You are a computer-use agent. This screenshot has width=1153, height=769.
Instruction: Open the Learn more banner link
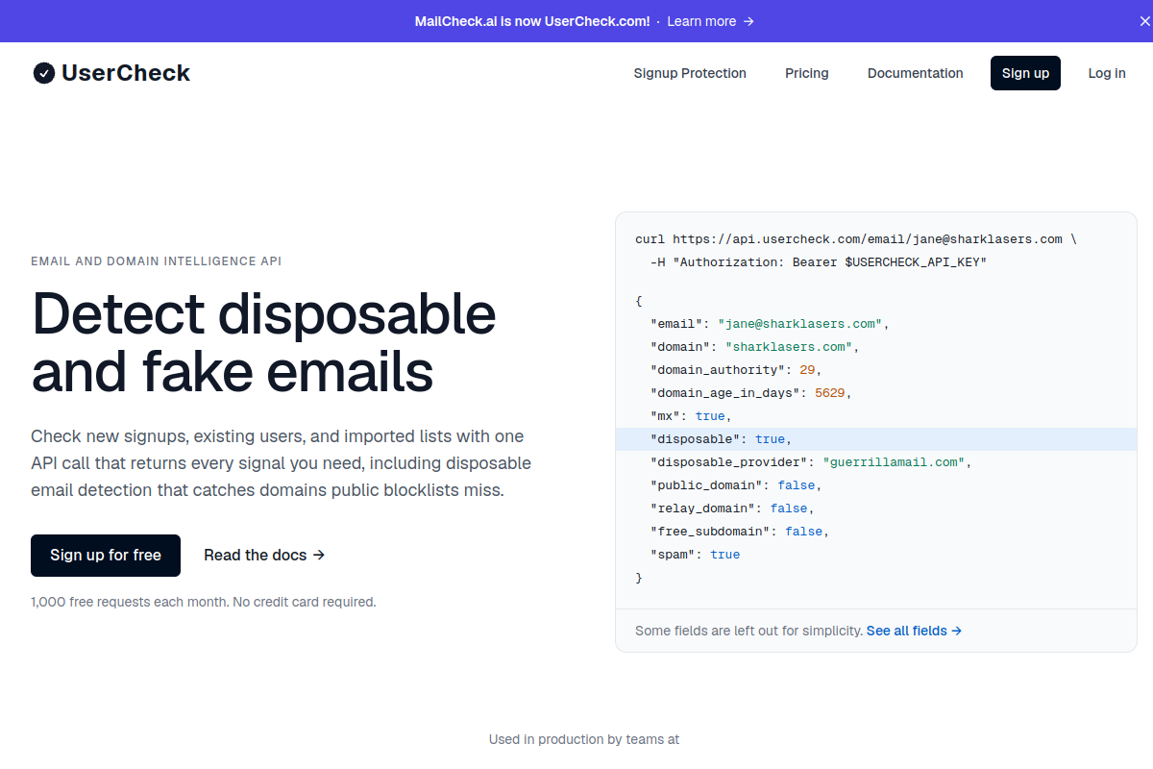710,21
